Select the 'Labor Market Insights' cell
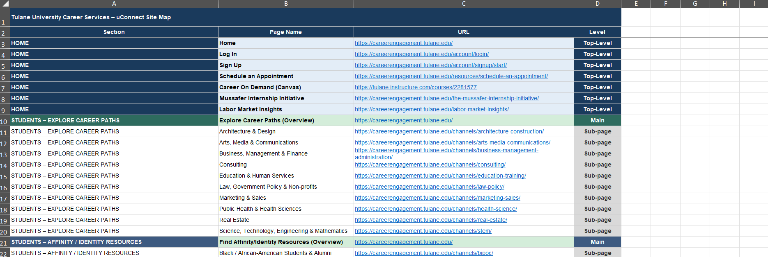Viewport: 768px width, 257px height. pyautogui.click(x=286, y=109)
